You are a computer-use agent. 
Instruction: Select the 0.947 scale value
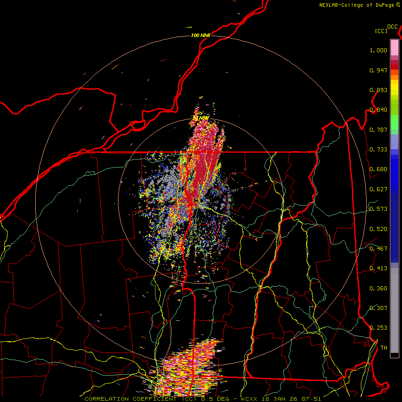pos(378,70)
